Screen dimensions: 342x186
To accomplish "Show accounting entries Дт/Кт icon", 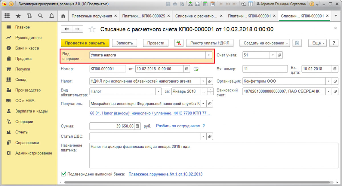I will point(179,43).
